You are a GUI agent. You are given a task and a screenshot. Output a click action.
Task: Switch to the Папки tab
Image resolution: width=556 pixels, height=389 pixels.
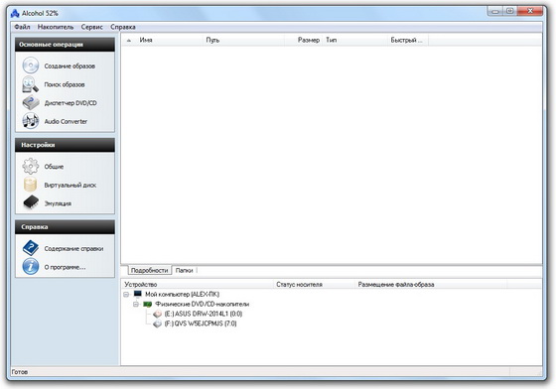184,270
